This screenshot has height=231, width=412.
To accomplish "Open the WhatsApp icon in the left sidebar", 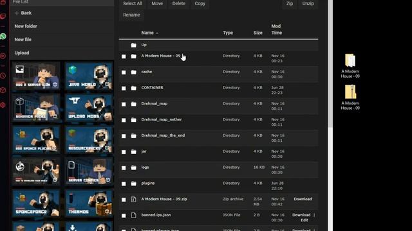I will (x=3, y=37).
